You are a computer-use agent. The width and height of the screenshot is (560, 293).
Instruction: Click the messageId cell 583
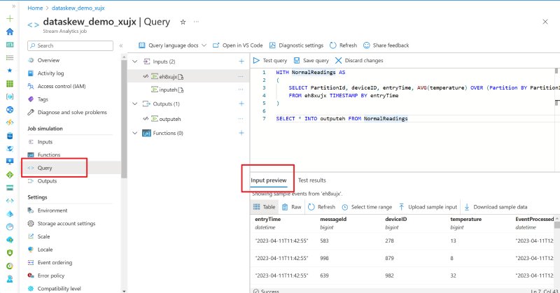click(x=324, y=241)
